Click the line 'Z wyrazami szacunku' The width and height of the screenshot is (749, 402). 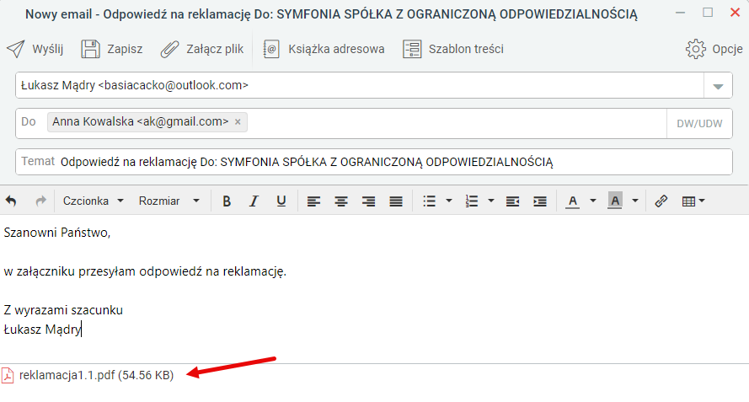[63, 310]
